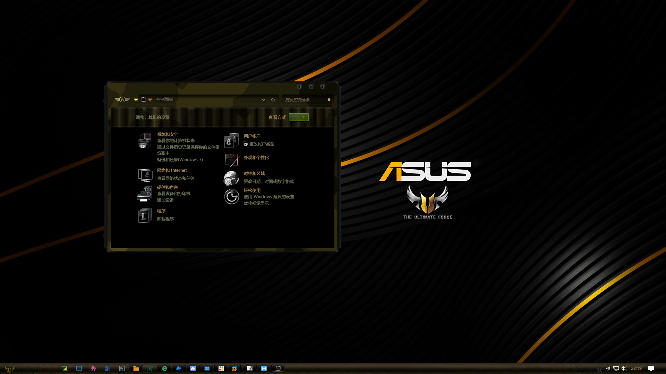This screenshot has width=666, height=374.
Task: Open the blue bird app in taskbar
Action: [179, 368]
